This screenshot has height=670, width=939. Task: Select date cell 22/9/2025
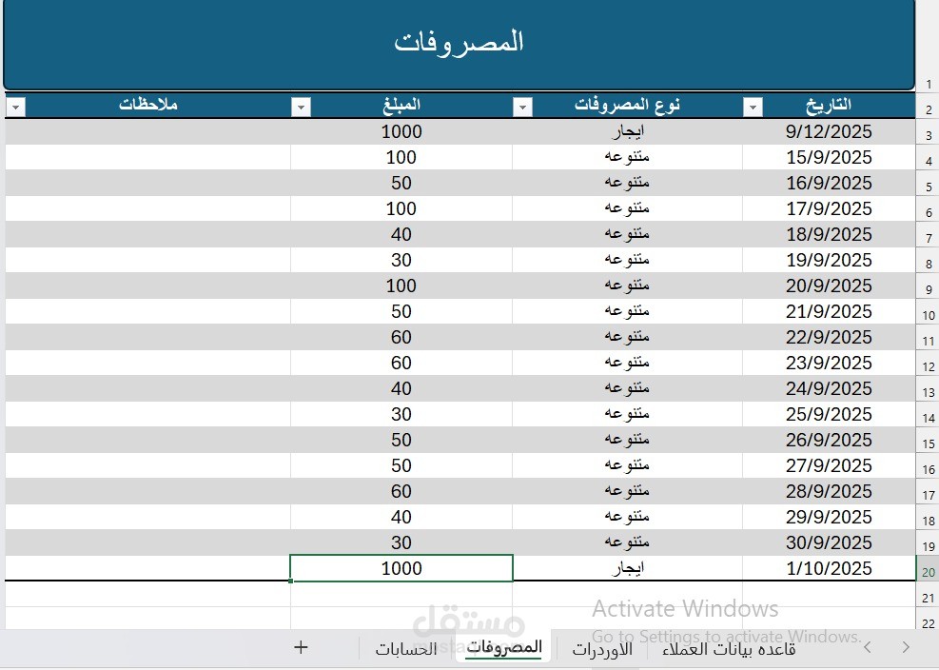[x=829, y=338]
